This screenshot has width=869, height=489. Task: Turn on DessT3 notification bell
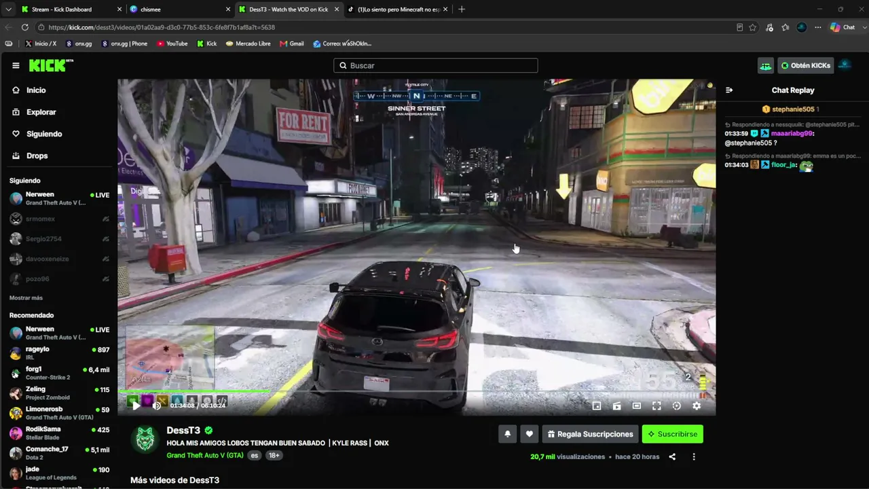coord(507,434)
